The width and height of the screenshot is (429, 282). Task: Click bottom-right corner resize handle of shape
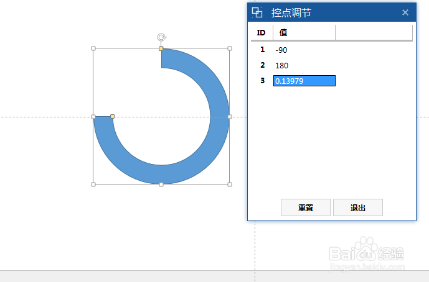click(229, 184)
